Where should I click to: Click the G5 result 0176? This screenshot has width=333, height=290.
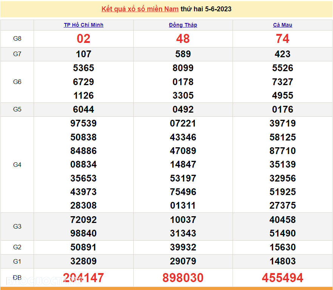pyautogui.click(x=282, y=110)
